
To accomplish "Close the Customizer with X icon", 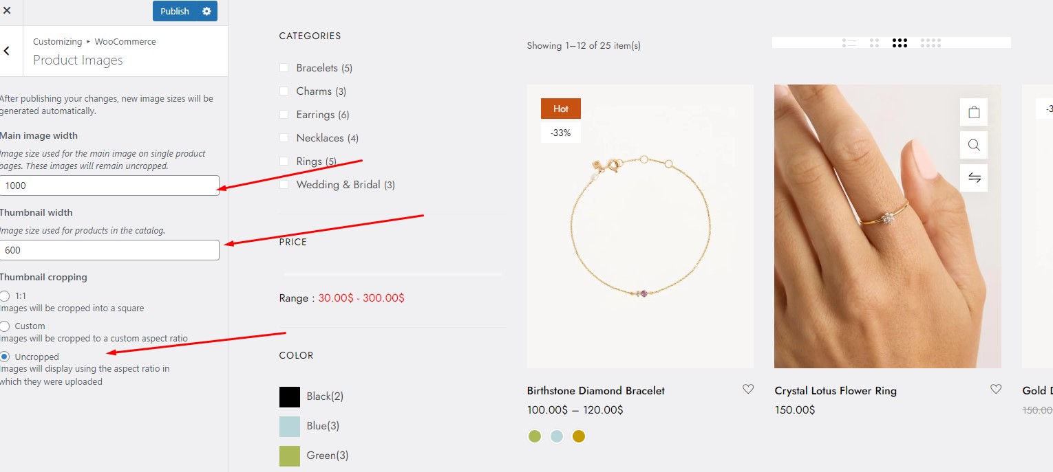I will click(x=8, y=11).
